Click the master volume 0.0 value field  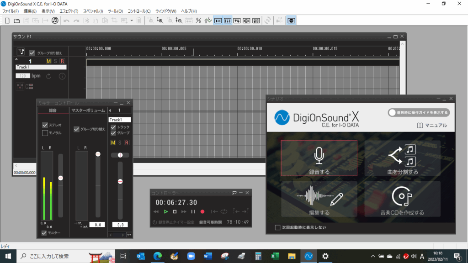point(97,225)
